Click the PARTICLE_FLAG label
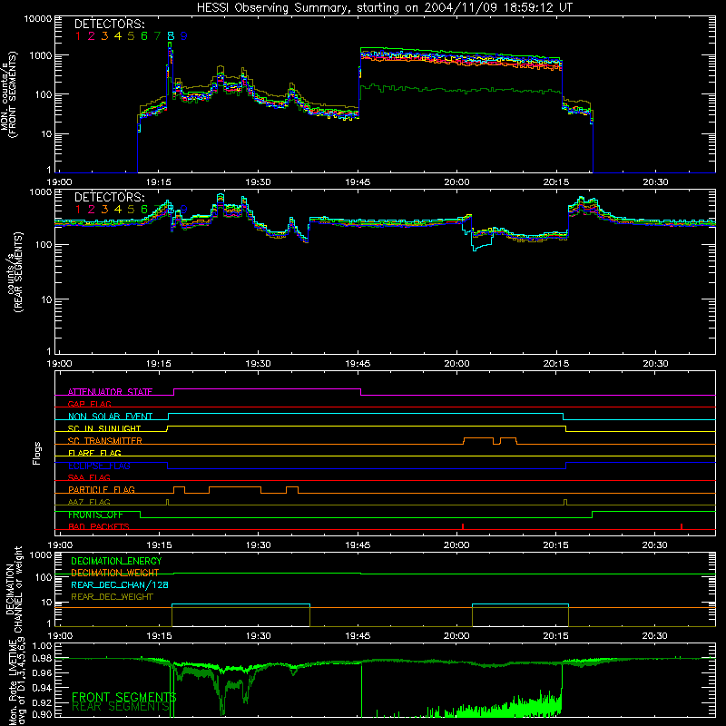726x726 pixels. tap(102, 489)
